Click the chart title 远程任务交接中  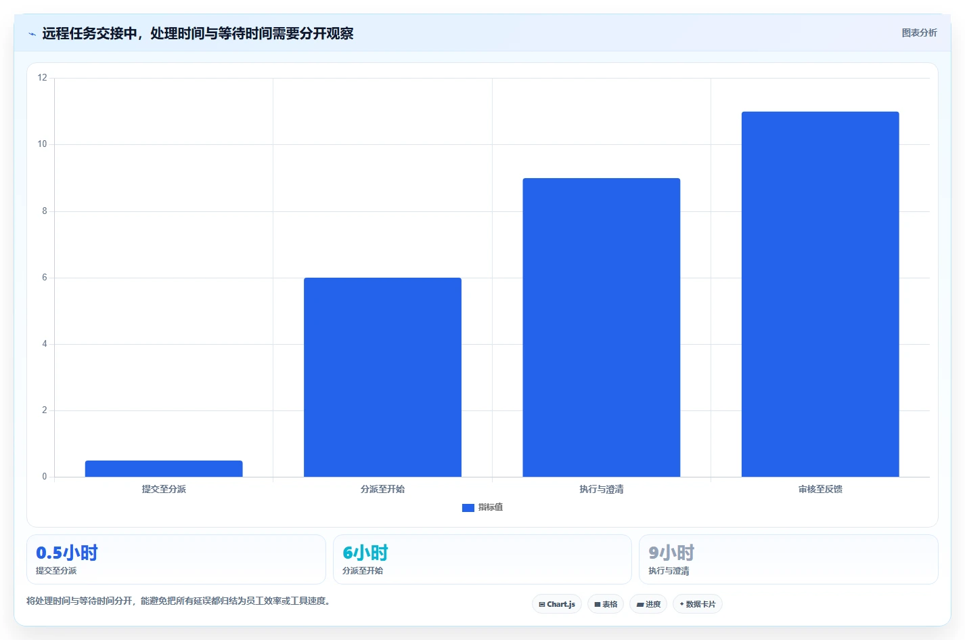point(90,33)
